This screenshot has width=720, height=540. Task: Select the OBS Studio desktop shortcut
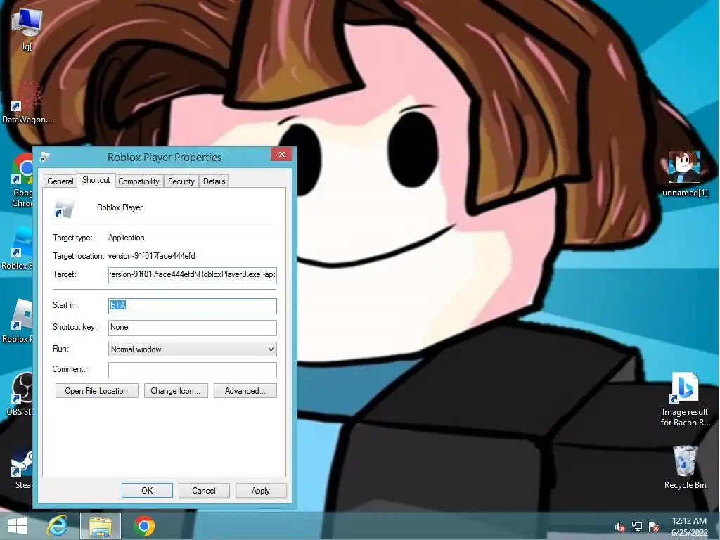pos(19,394)
